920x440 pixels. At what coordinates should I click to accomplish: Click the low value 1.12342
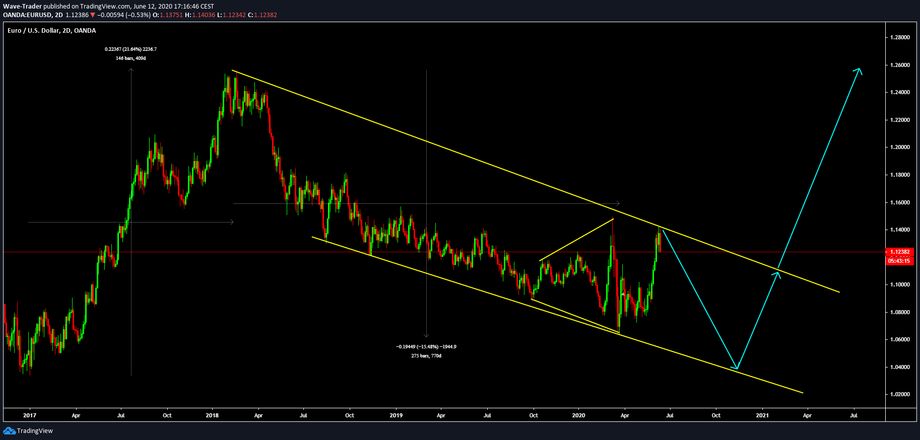click(x=234, y=15)
